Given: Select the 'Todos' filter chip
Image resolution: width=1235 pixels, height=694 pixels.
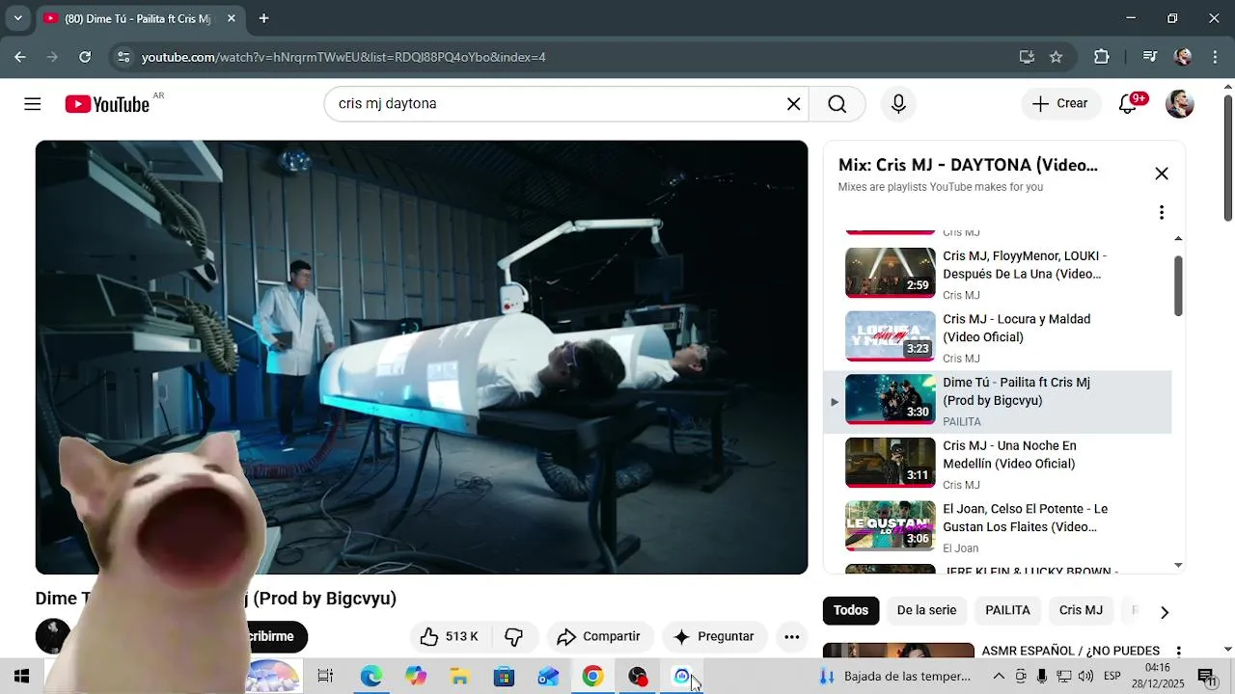Looking at the screenshot, I should point(851,610).
